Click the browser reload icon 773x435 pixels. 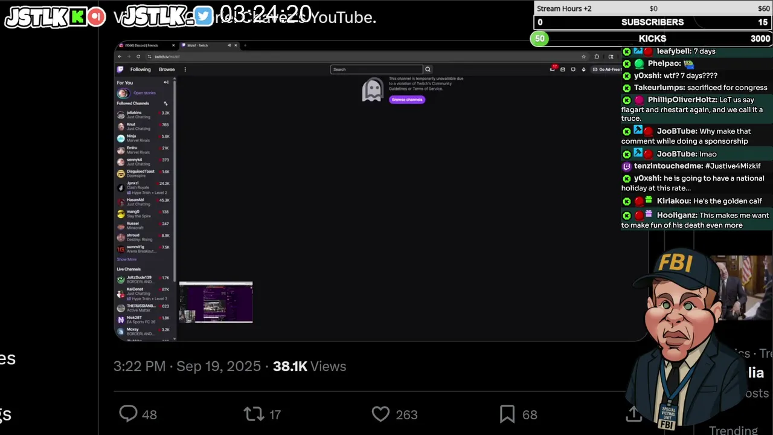click(138, 57)
